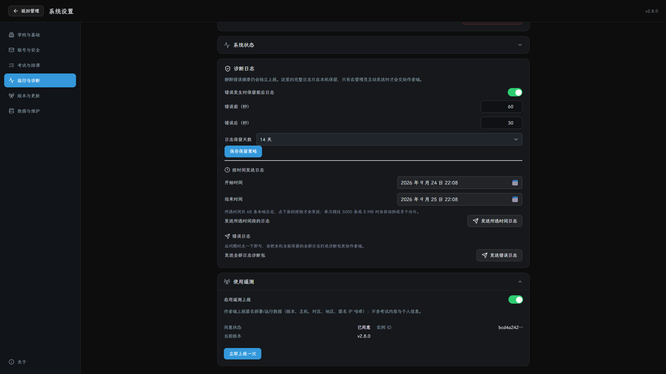
Task: Click the instance ID bcd4a242 text
Action: (x=511, y=328)
